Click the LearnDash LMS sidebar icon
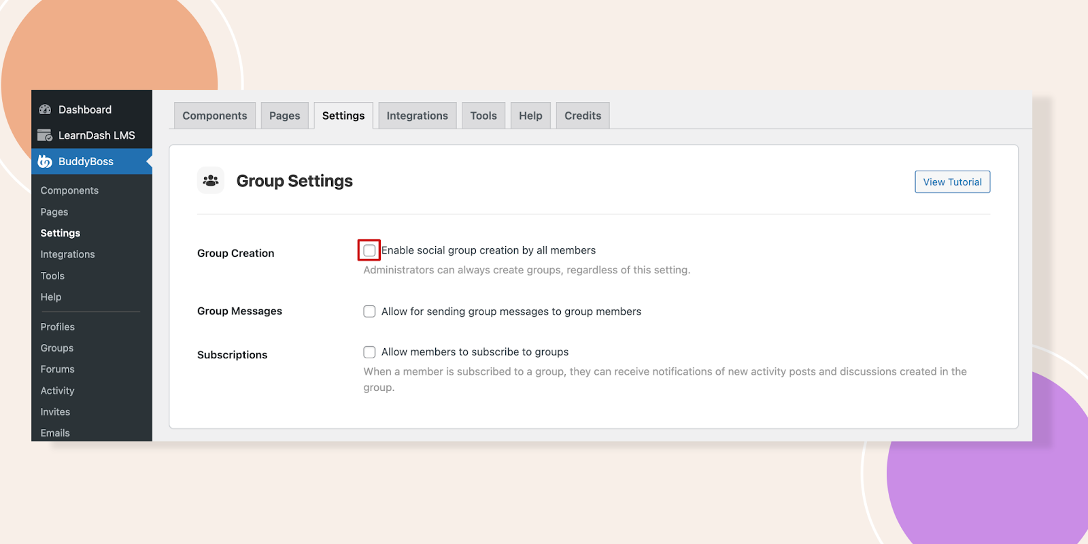The height and width of the screenshot is (544, 1088). [45, 135]
